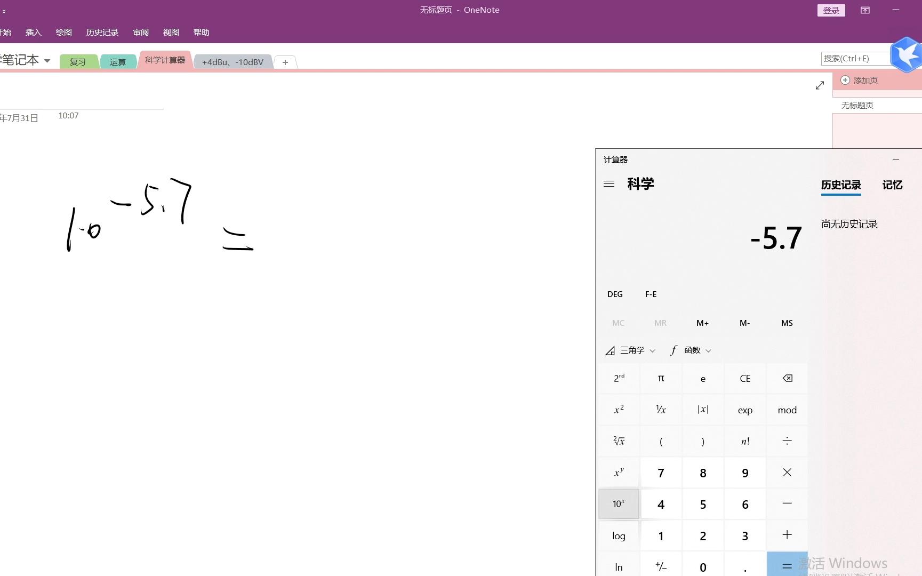
Task: Click the minus operator button
Action: pos(787,504)
